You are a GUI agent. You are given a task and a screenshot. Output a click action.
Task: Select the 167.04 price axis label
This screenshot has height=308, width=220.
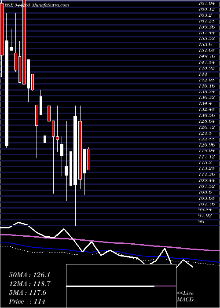point(207,4)
